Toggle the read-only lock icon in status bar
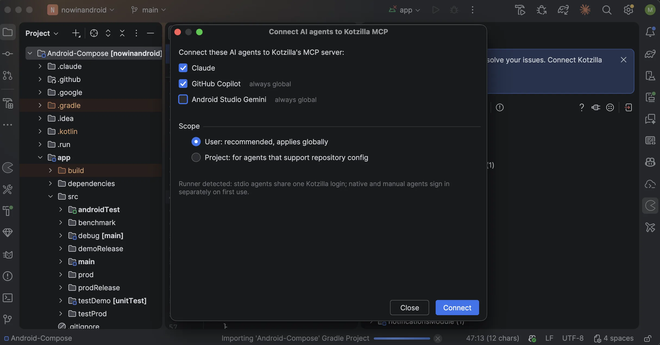The height and width of the screenshot is (345, 660). pos(648,338)
